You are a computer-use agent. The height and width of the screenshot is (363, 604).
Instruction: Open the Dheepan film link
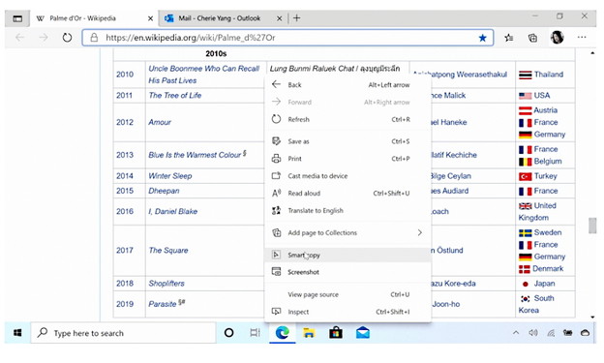pyautogui.click(x=164, y=191)
